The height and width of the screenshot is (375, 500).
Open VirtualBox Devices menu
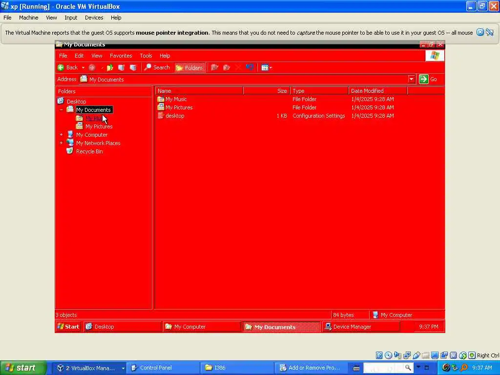tap(94, 18)
